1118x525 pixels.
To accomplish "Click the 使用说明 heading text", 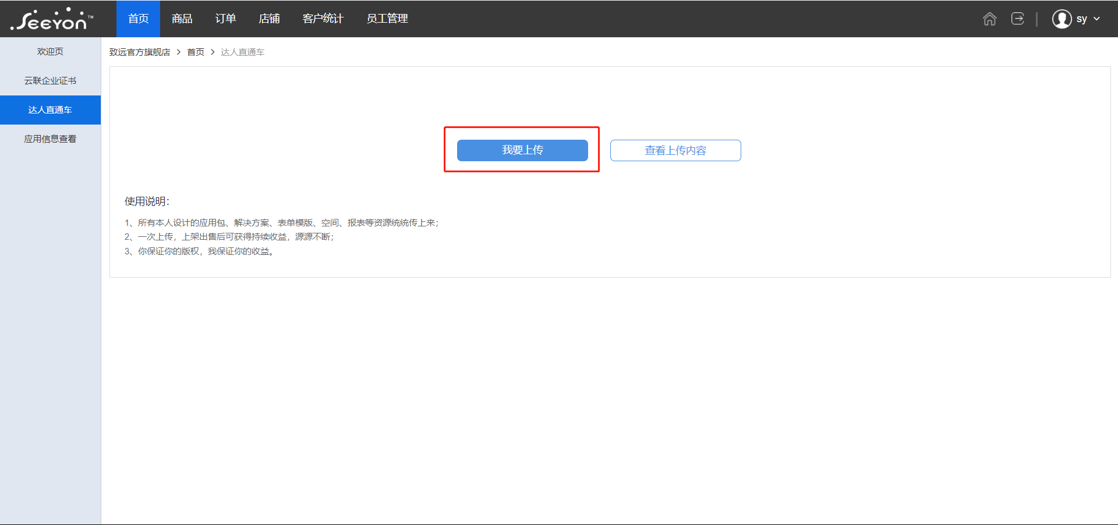I will [x=147, y=201].
